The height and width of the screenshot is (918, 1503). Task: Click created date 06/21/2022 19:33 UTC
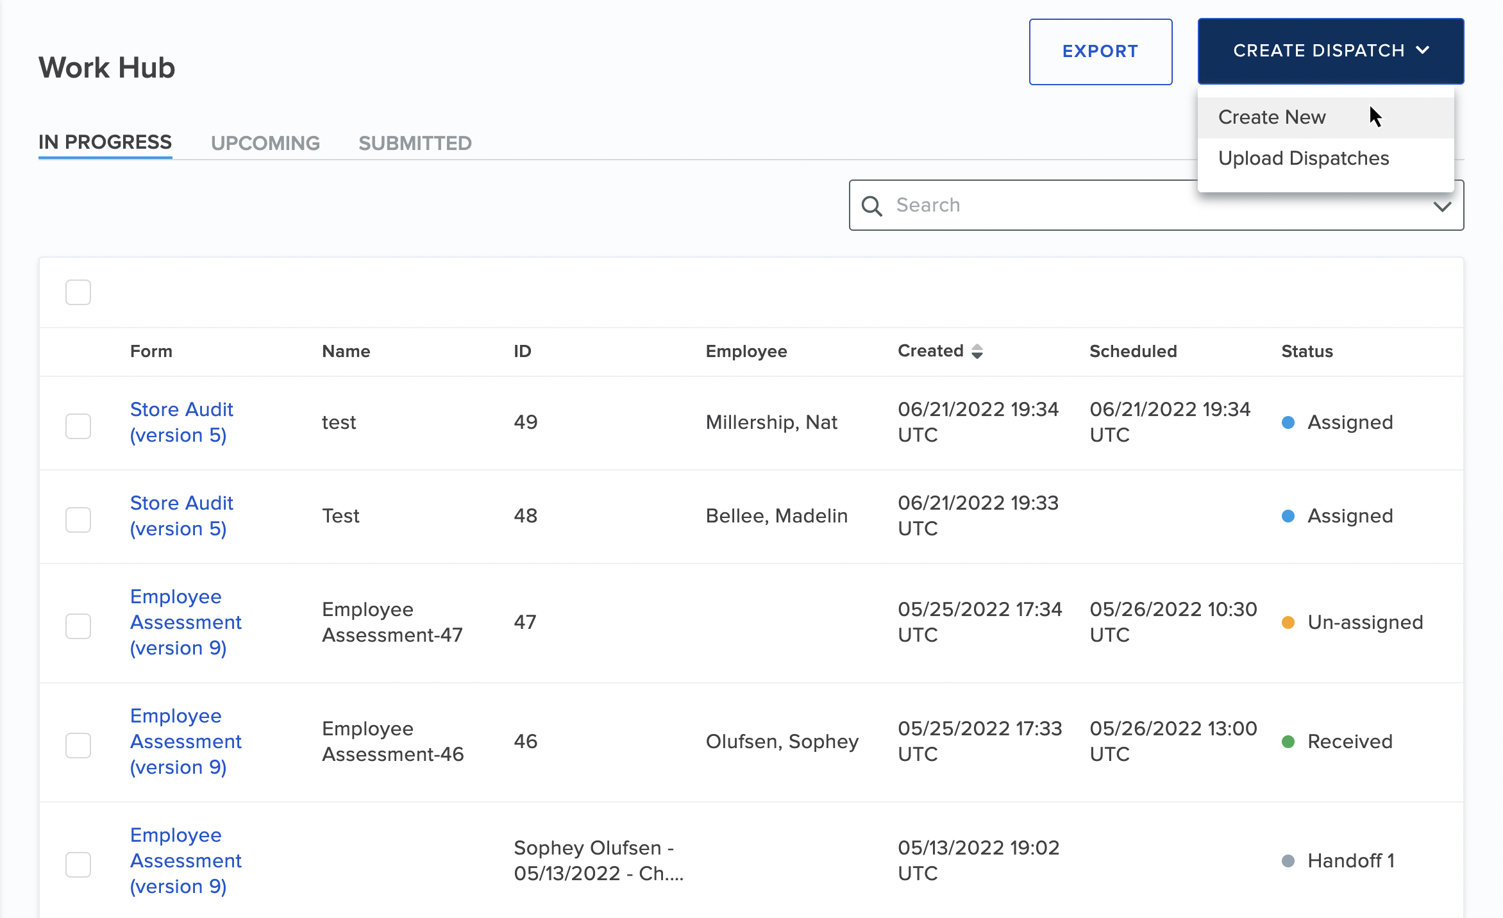(978, 516)
